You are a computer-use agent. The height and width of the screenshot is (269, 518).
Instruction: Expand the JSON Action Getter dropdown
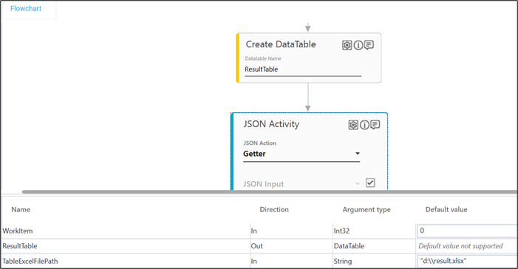tap(301, 154)
